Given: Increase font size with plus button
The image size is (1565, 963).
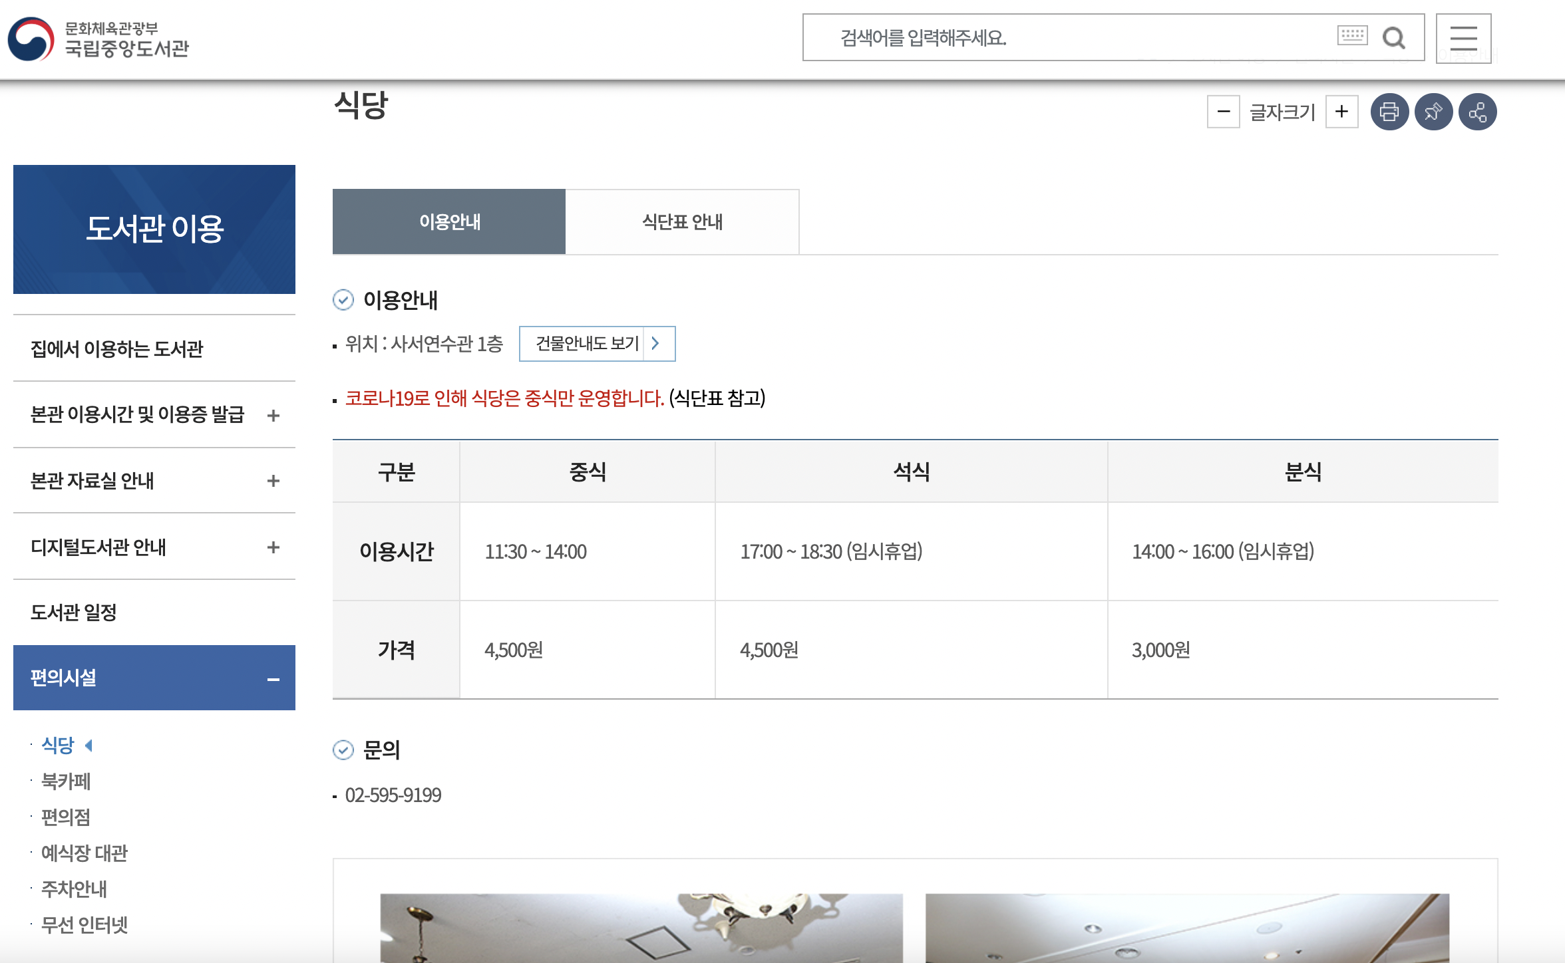Looking at the screenshot, I should (x=1341, y=112).
